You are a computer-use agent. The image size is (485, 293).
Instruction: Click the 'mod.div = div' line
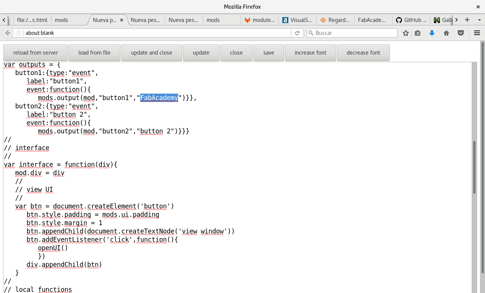pyautogui.click(x=40, y=173)
